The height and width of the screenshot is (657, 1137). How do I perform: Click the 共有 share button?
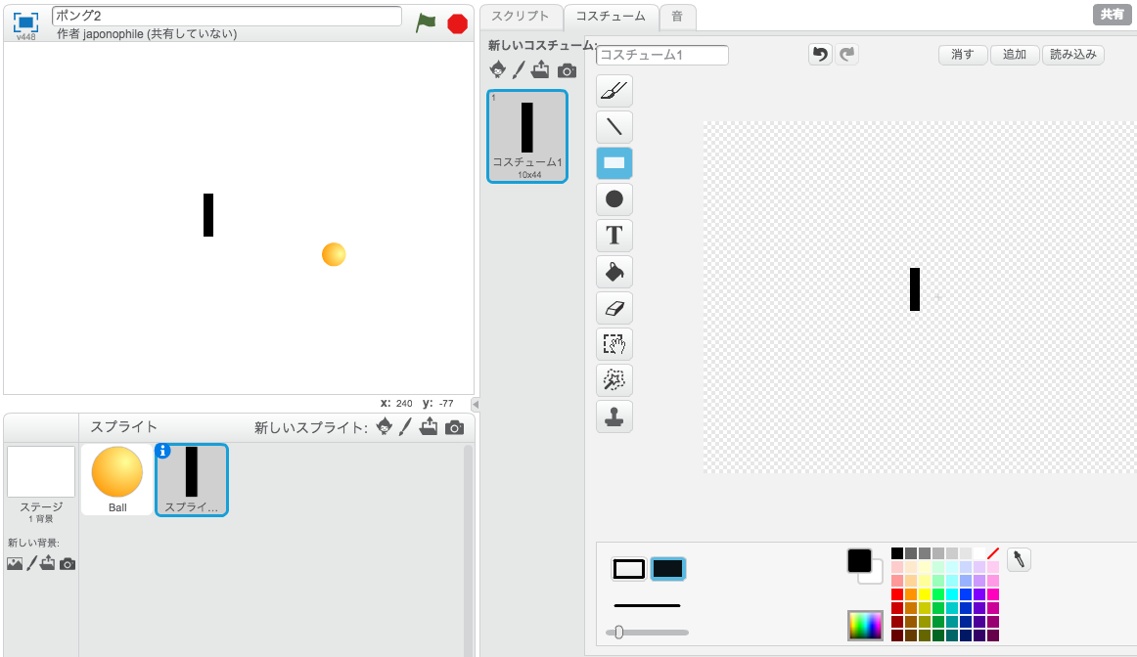tap(1111, 14)
